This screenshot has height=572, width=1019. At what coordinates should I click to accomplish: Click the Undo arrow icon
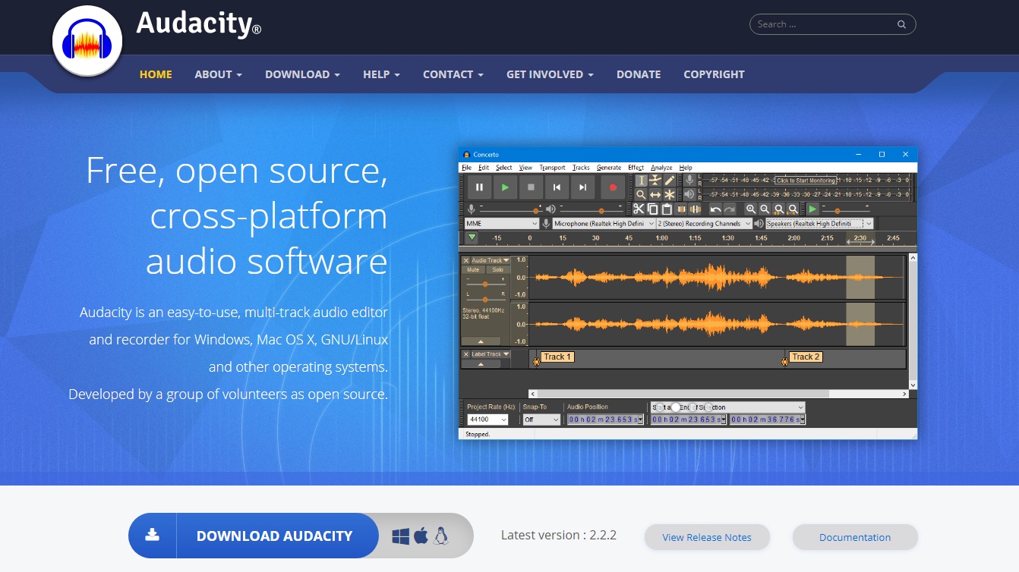[715, 209]
